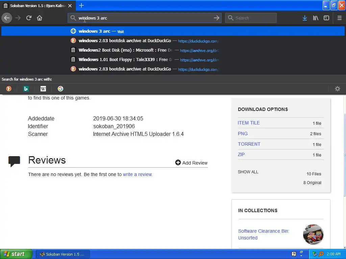Open search settings gear icon

tap(338, 89)
